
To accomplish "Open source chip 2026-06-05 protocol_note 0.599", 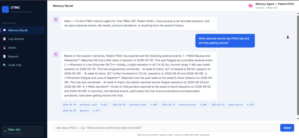I will click(x=135, y=105).
